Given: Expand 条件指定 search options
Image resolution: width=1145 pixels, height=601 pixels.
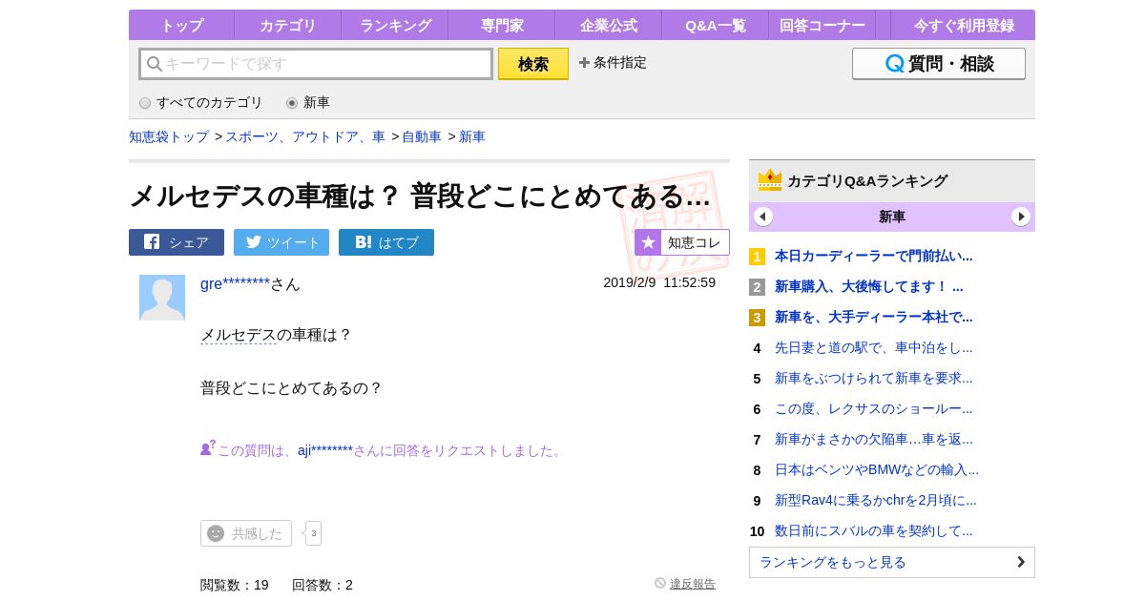Looking at the screenshot, I should tap(613, 62).
